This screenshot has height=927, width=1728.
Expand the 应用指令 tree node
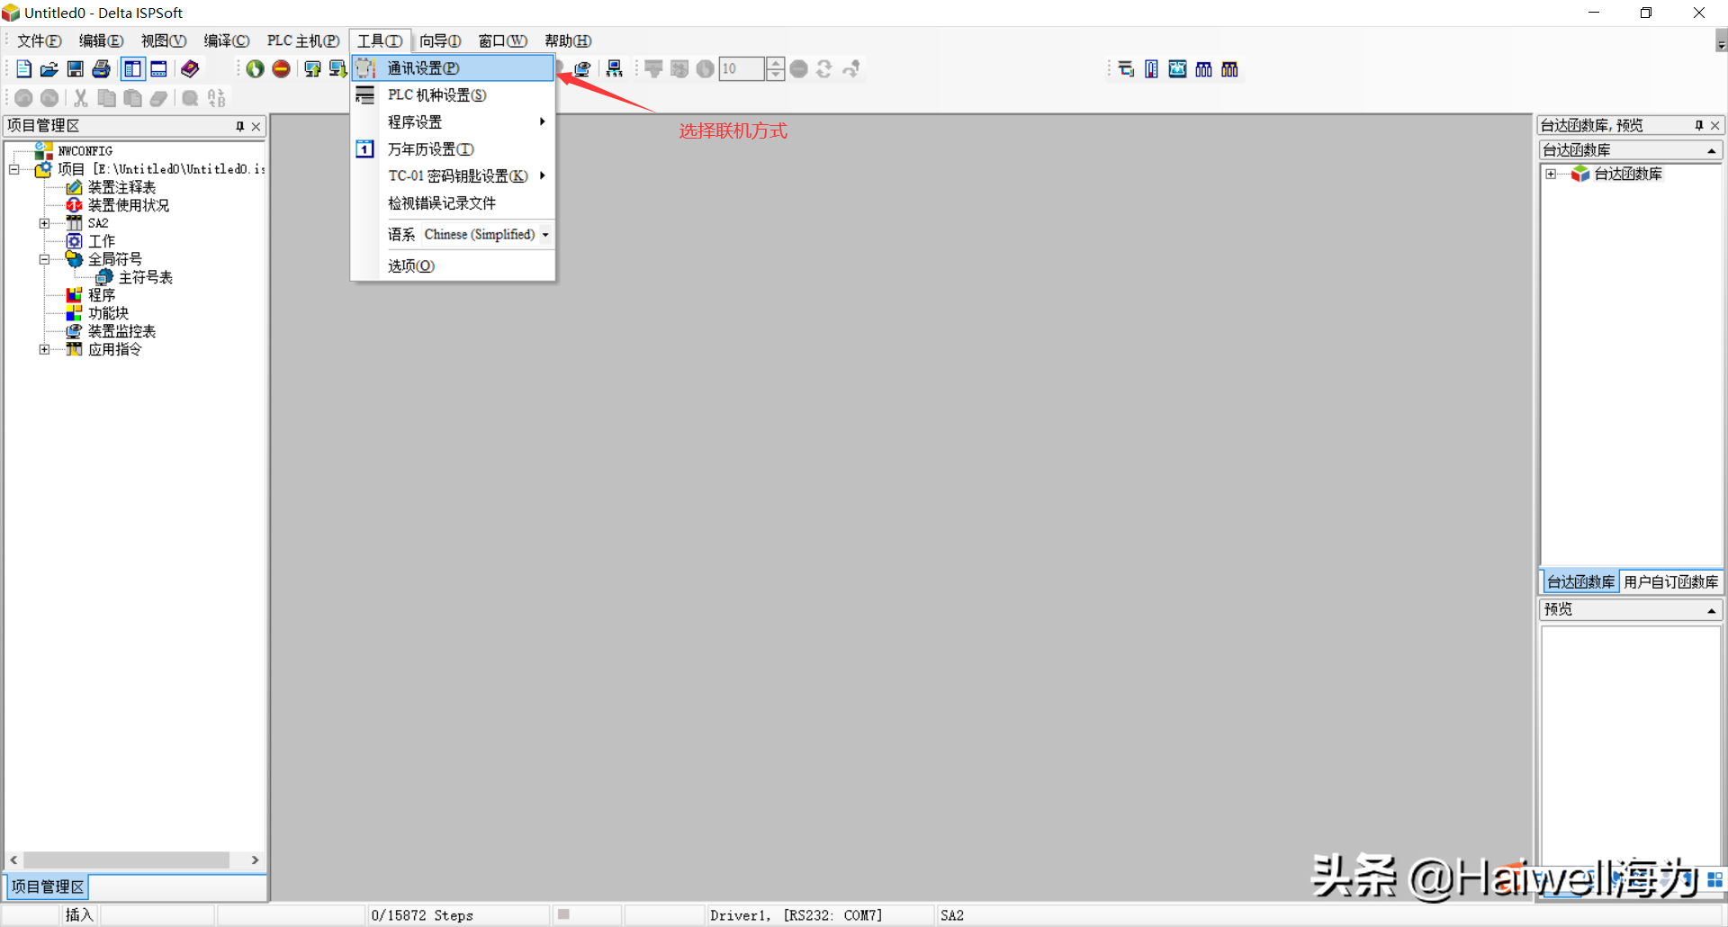pyautogui.click(x=44, y=349)
